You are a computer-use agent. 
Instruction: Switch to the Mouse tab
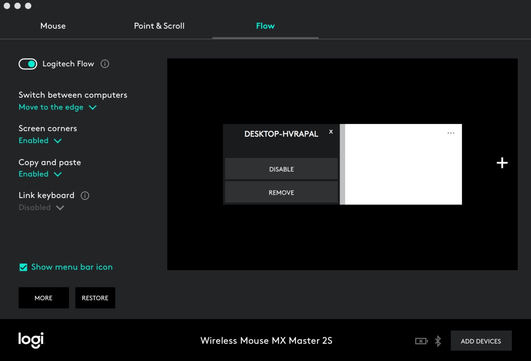[x=53, y=26]
